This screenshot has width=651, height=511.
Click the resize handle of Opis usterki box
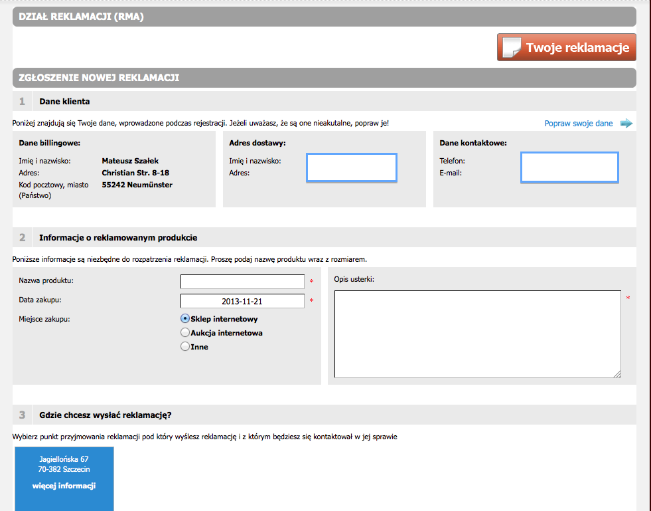(x=617, y=374)
